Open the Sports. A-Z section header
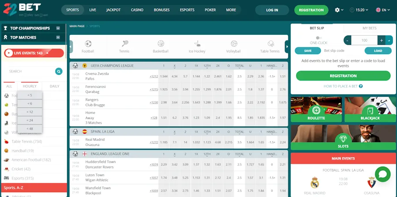Image resolution: width=397 pixels, height=197 pixels. click(x=34, y=188)
